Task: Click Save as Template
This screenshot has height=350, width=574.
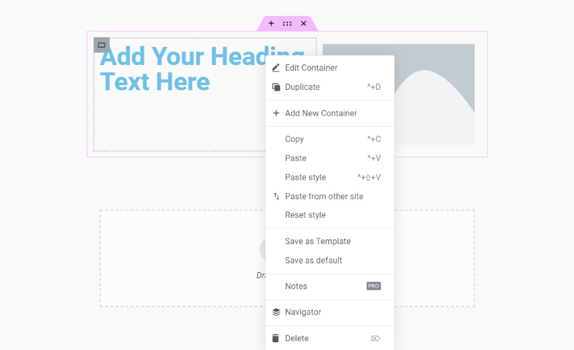Action: (318, 241)
